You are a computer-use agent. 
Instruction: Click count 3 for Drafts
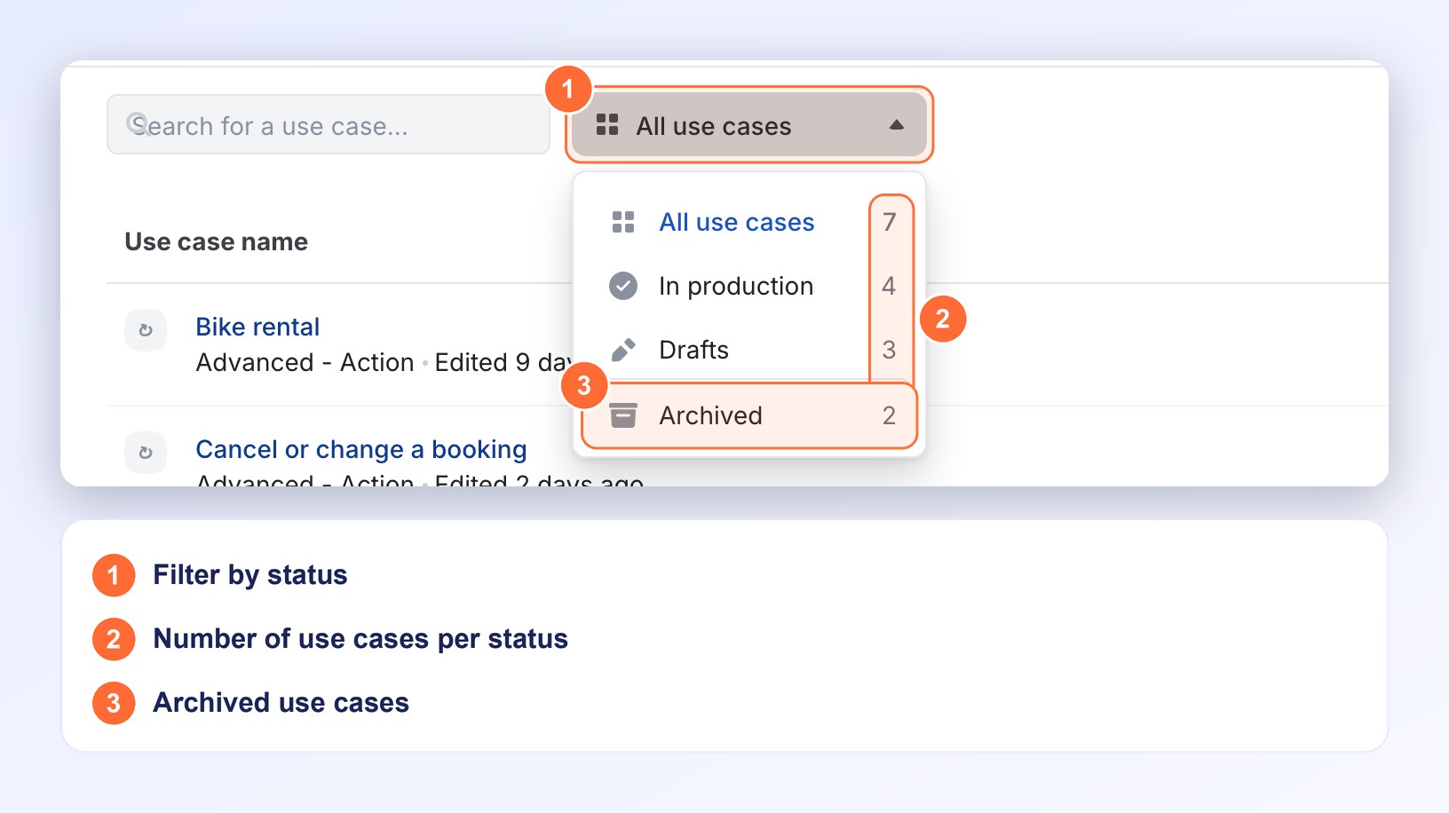889,350
